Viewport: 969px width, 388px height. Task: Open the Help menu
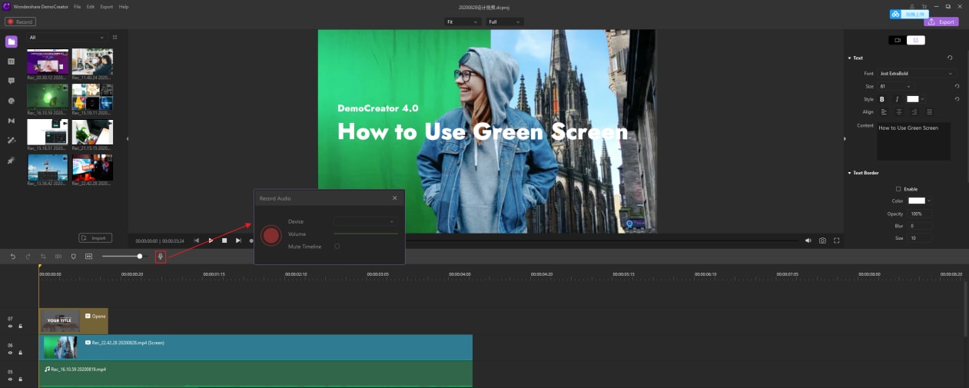[124, 6]
